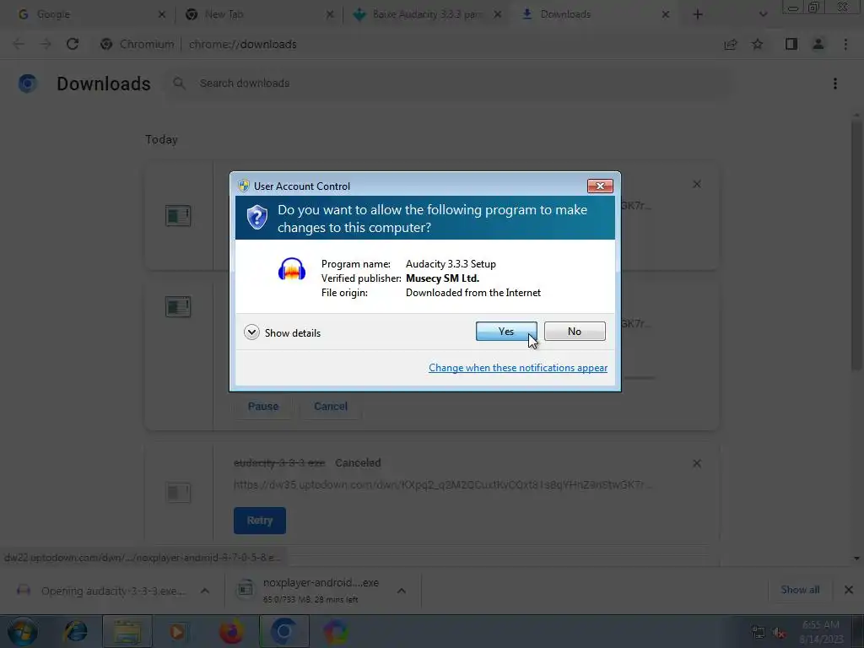
Task: Cancel the in-progress download
Action: [x=331, y=406]
